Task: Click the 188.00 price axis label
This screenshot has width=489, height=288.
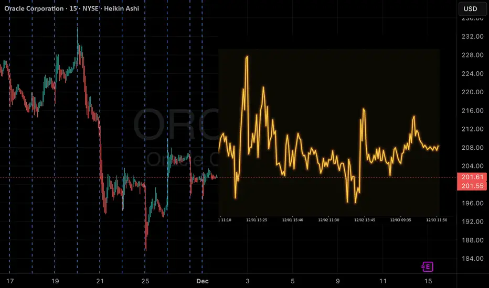Action: click(x=472, y=240)
